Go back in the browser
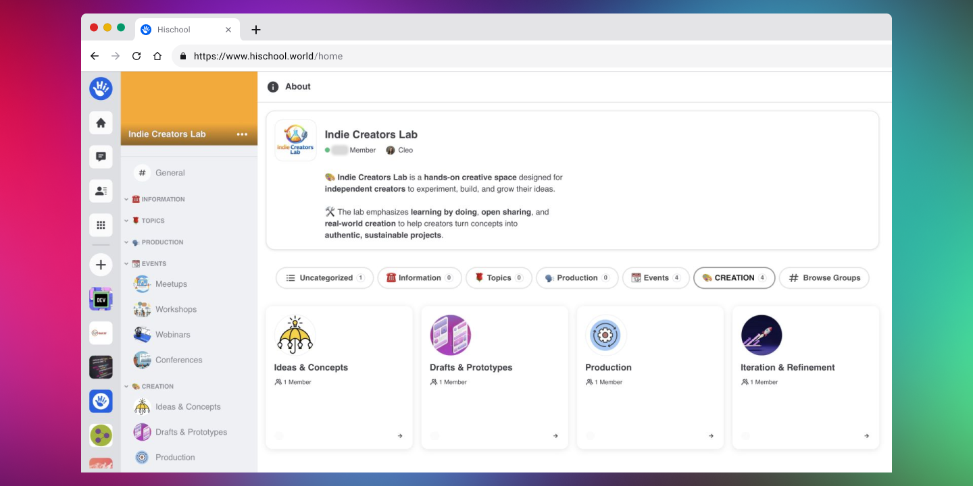Image resolution: width=973 pixels, height=486 pixels. click(95, 57)
